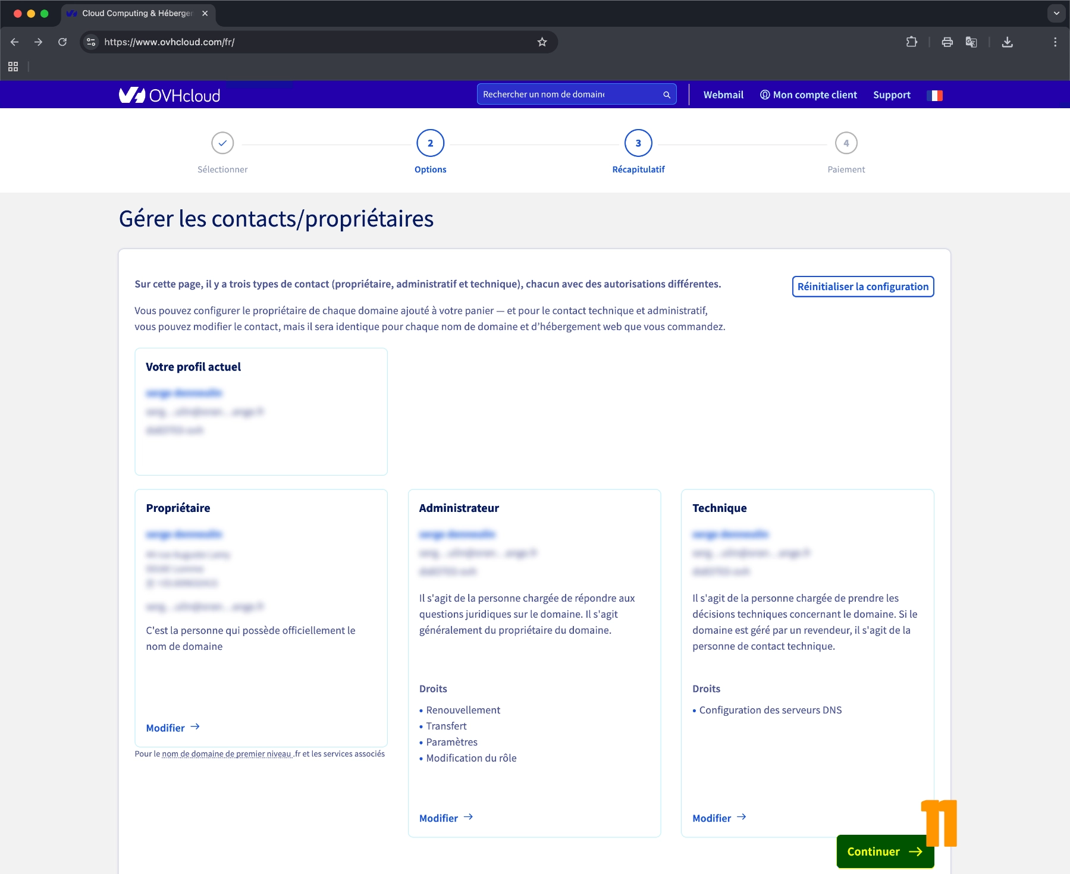The width and height of the screenshot is (1070, 874).
Task: Click the OVHcloud logo
Action: tap(170, 95)
